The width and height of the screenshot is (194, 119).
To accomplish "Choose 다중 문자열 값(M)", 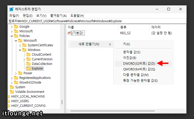I will click(x=143, y=75).
